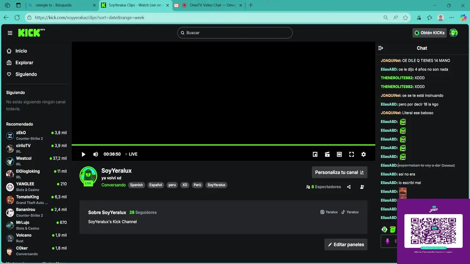
Task: Select the green halo emote below chat
Action: pyautogui.click(x=393, y=230)
